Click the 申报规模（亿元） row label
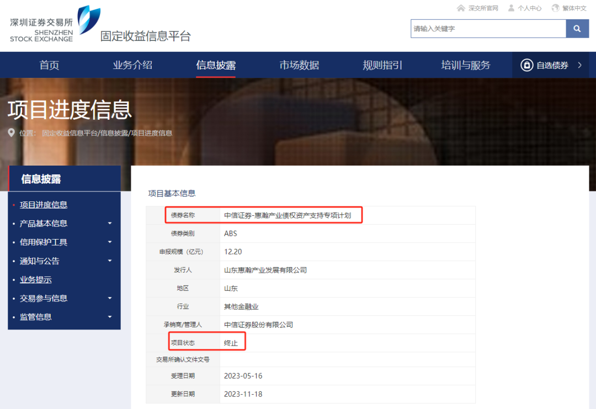Screen dimensions: 596x409 (x=182, y=252)
